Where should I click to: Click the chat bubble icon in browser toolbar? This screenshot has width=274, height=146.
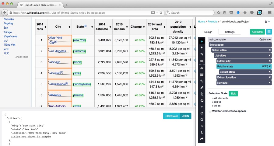pyautogui.click(x=252, y=12)
